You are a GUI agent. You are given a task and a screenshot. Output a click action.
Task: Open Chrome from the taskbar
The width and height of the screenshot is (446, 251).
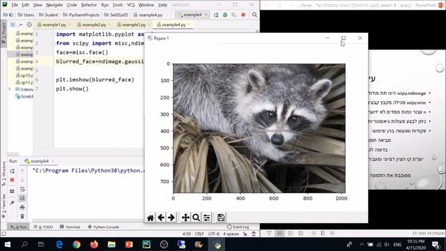pyautogui.click(x=76, y=245)
